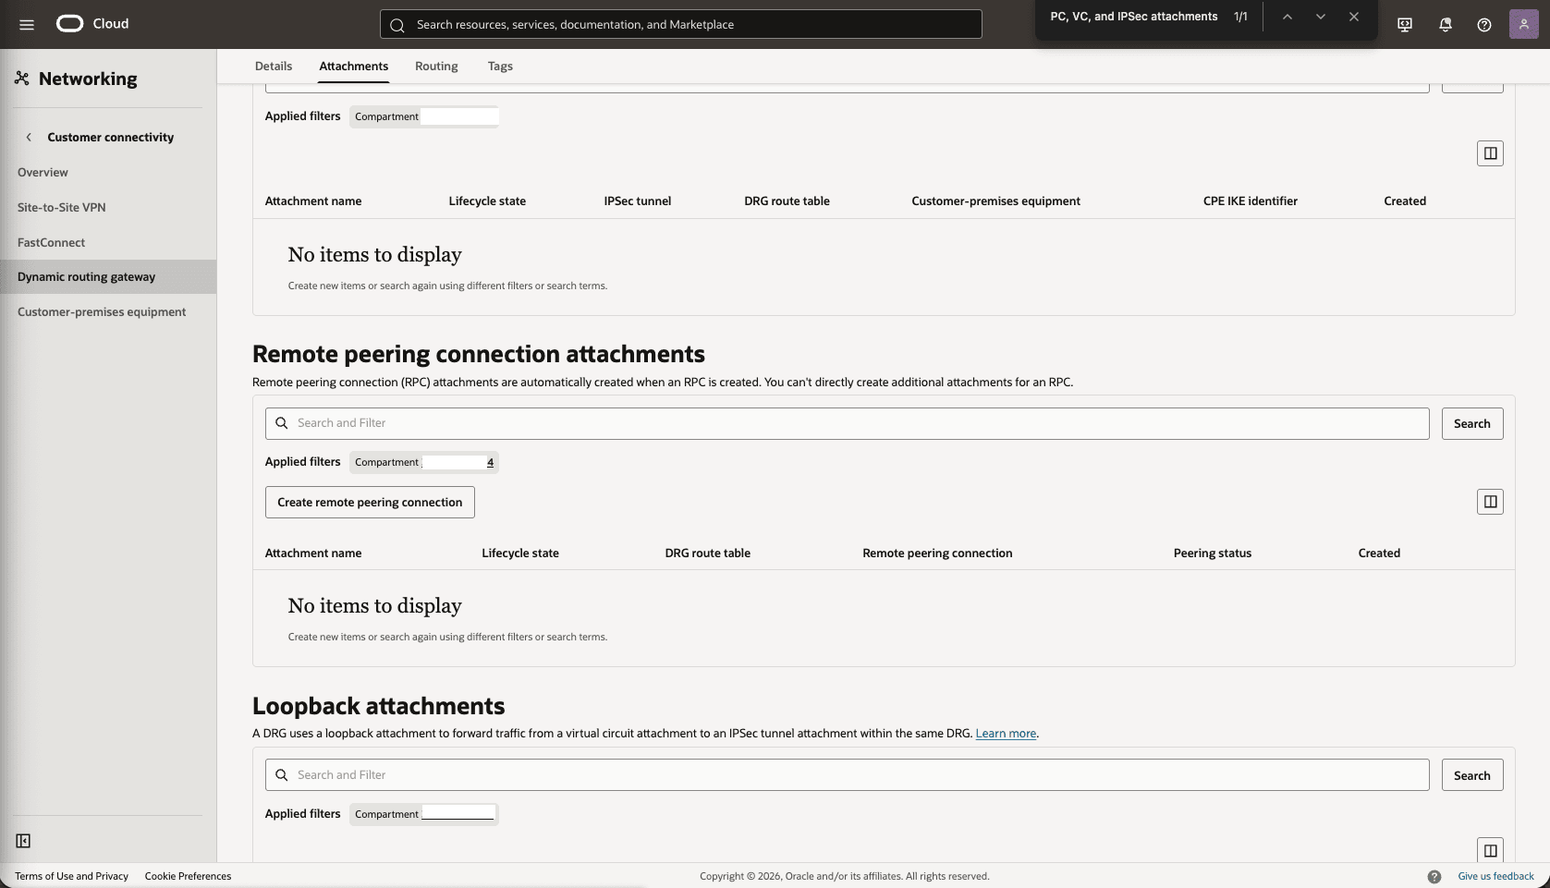
Task: Open the underlined "4" Compartment filter count
Action: 490,462
